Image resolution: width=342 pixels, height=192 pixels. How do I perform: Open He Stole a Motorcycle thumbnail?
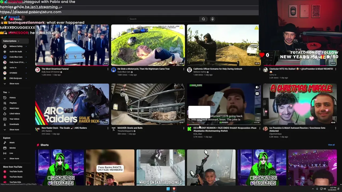[x=148, y=45]
